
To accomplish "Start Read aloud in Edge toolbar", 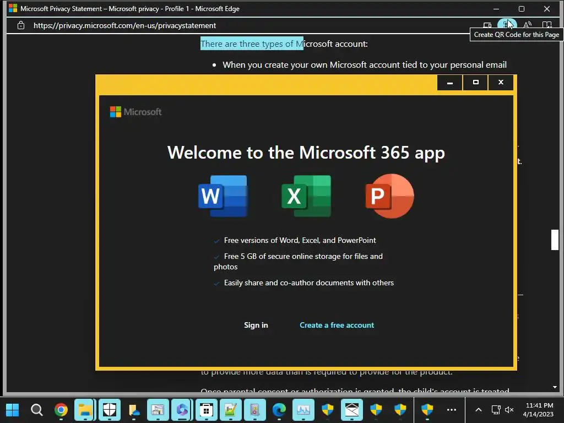I will (x=527, y=25).
